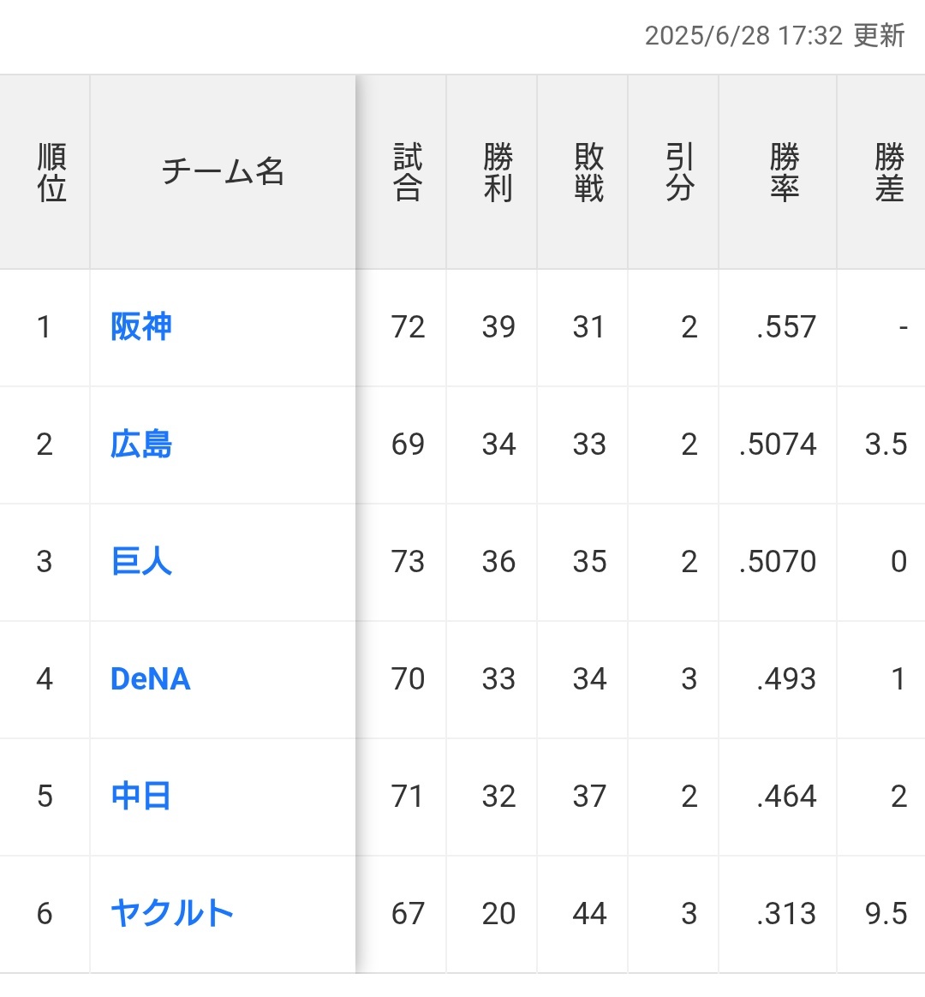Click the 2025/6/28 17:32 更新 timestamp
The image size is (925, 997).
(774, 36)
